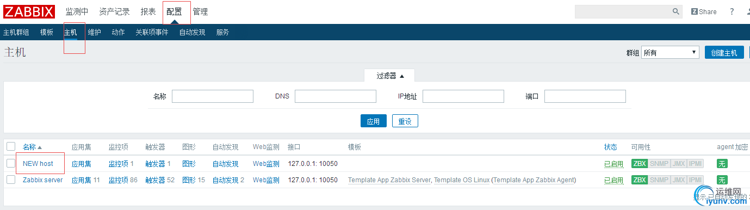This screenshot has width=750, height=210.
Task: Open Template App Zabbix Agent link
Action: pyautogui.click(x=534, y=180)
